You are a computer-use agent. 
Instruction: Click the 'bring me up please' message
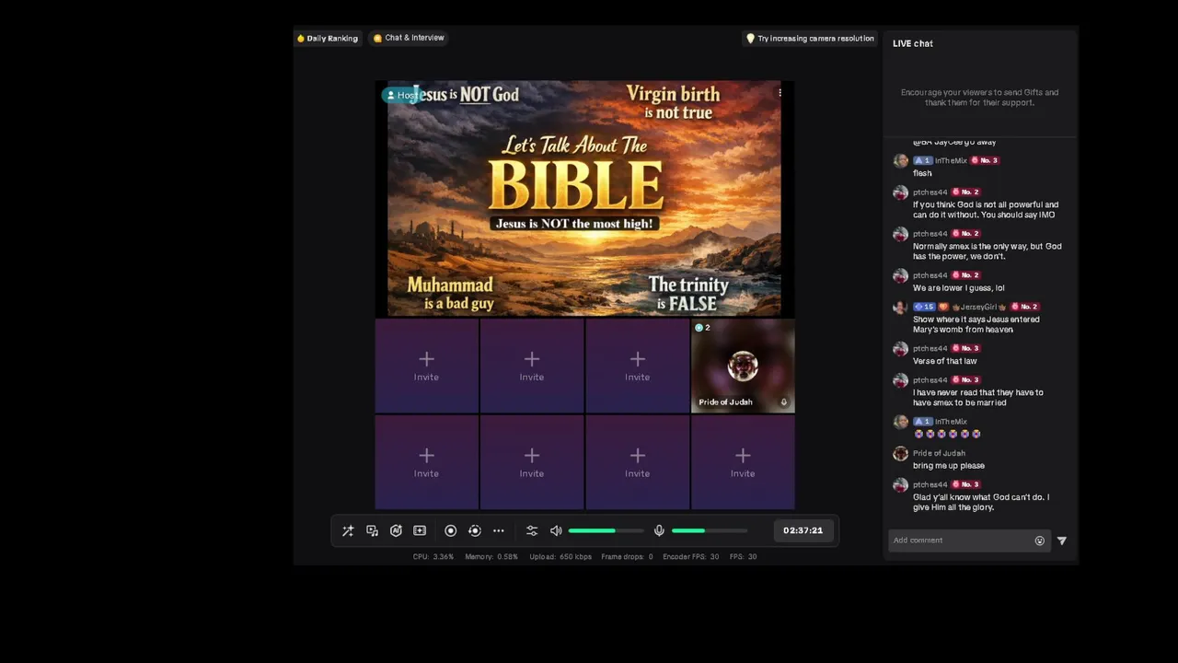(949, 466)
